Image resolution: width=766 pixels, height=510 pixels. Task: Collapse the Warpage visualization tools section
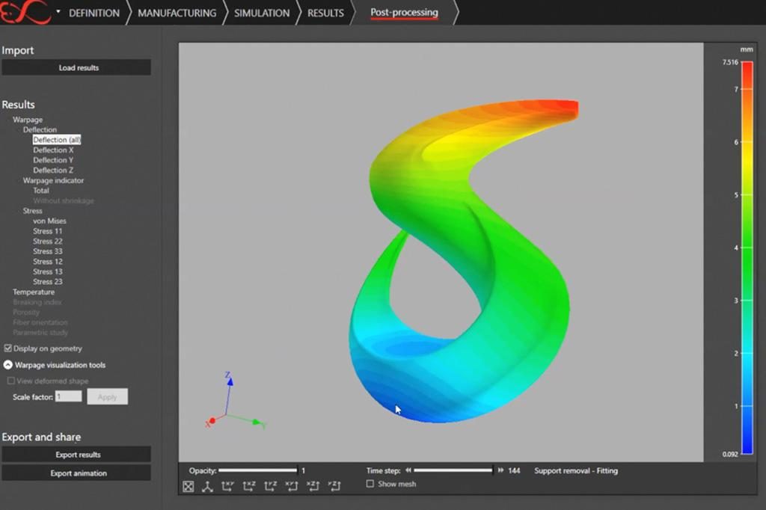pos(7,365)
